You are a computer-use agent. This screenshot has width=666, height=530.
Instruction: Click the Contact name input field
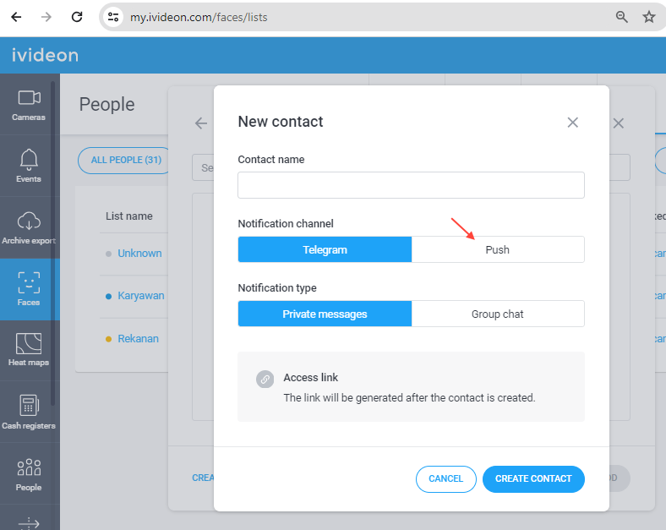411,185
